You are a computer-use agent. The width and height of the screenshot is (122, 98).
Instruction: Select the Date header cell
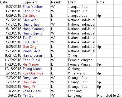click(11, 2)
